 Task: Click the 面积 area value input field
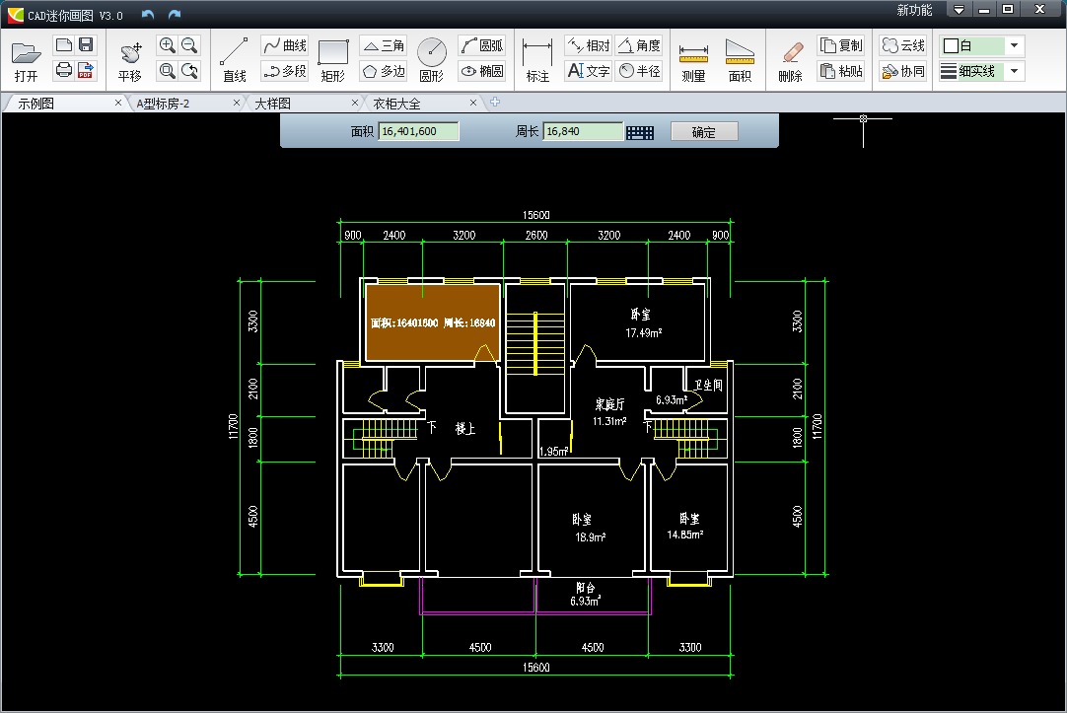coord(419,131)
